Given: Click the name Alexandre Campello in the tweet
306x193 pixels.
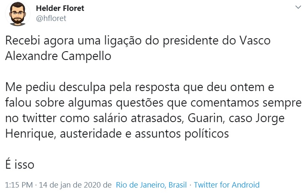Looking at the screenshot, I should coord(58,56).
